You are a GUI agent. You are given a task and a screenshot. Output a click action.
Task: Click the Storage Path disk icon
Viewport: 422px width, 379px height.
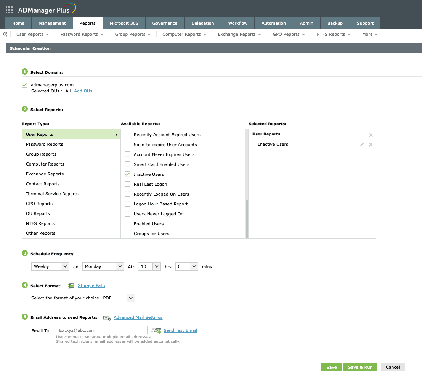tap(71, 285)
